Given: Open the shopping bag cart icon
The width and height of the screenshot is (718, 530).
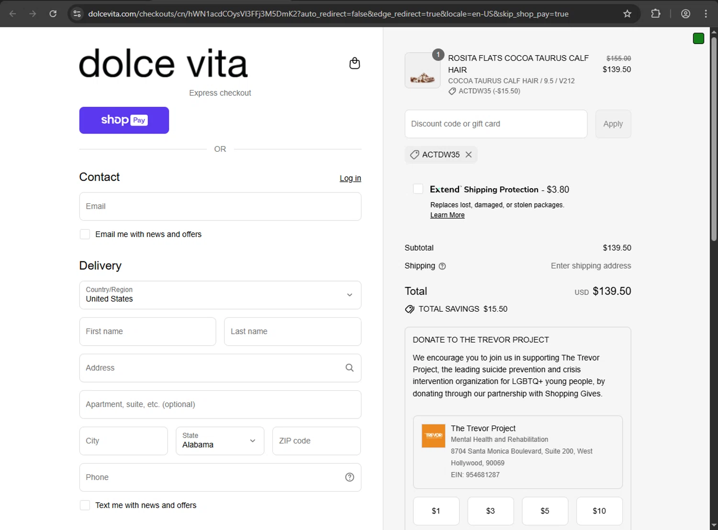Looking at the screenshot, I should (355, 63).
